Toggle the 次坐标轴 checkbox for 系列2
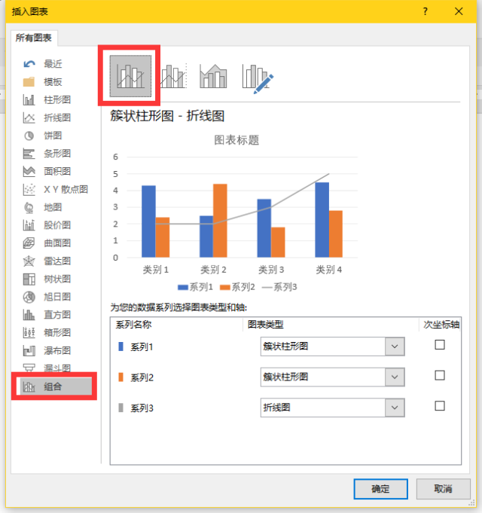482x513 pixels. 440,375
